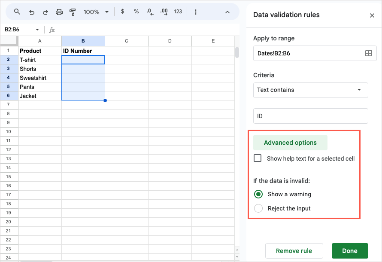Viewport: 382px width, 262px height.
Task: Click Remove rule
Action: (294, 251)
